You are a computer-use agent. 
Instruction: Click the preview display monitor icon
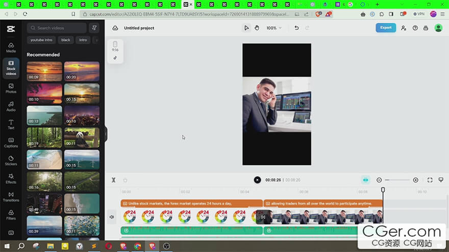(441, 180)
